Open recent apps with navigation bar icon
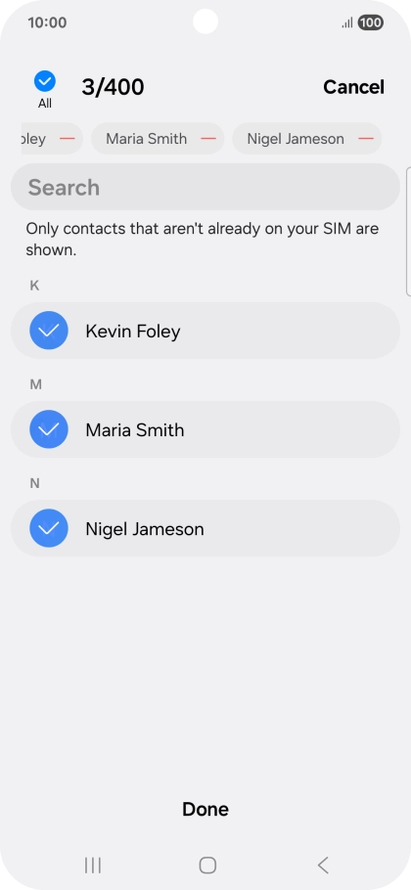This screenshot has width=411, height=890. click(x=93, y=865)
